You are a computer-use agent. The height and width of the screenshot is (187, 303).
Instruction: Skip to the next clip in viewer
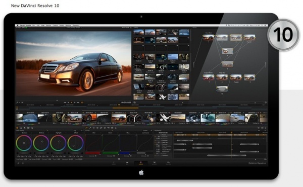78,103
